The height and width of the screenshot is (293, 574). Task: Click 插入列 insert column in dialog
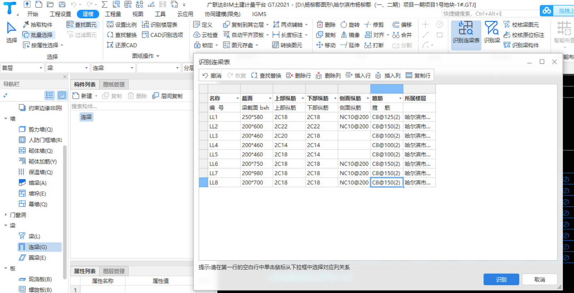tap(388, 76)
